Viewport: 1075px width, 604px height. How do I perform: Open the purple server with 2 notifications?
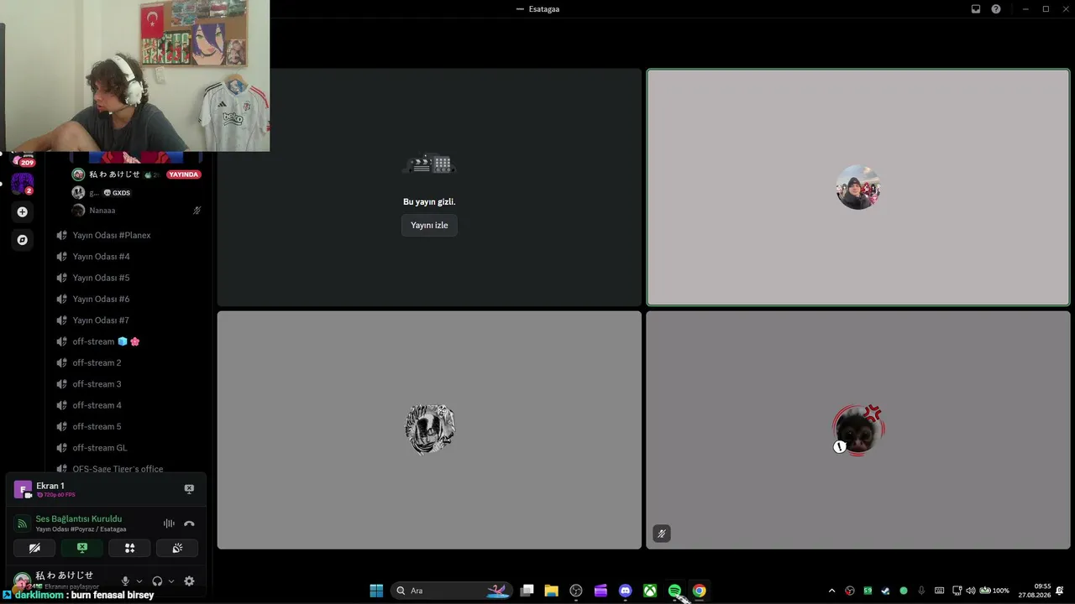click(x=22, y=184)
